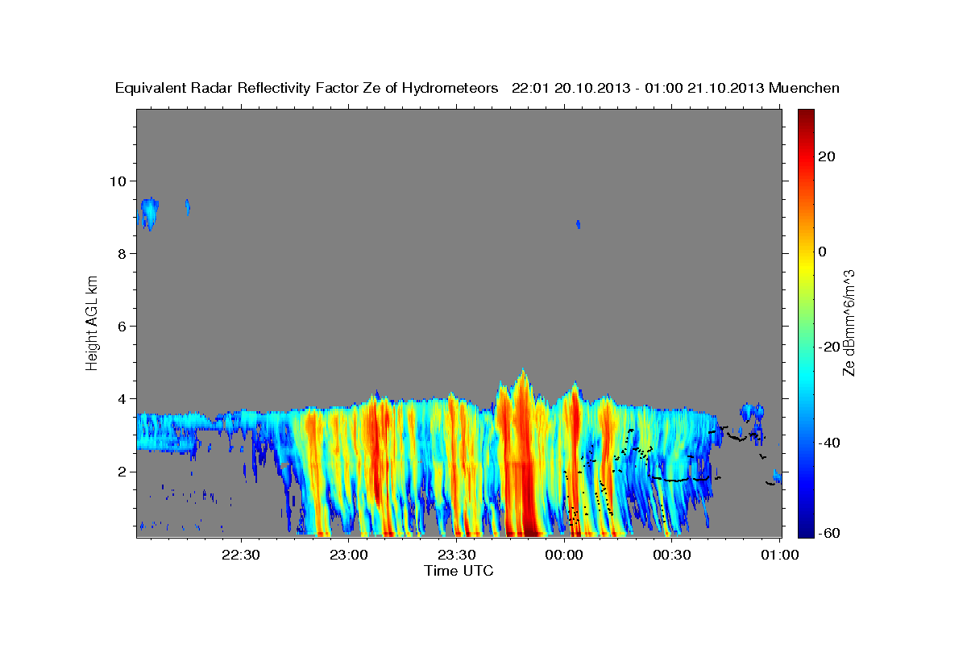Image resolution: width=967 pixels, height=645 pixels.
Task: Click the '00:00' time tick label
Action: pyautogui.click(x=564, y=555)
